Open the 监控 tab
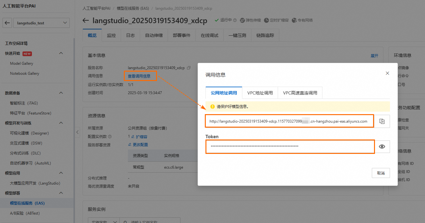Screen dimensions: 425x223 click(x=111, y=35)
